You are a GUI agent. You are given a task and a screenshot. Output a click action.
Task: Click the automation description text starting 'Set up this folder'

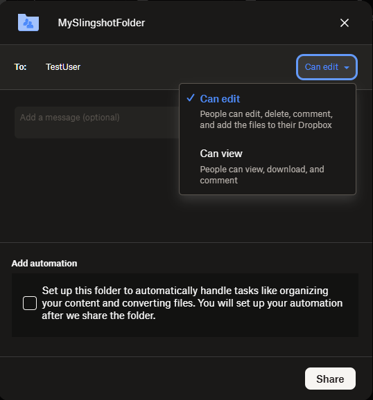point(192,303)
